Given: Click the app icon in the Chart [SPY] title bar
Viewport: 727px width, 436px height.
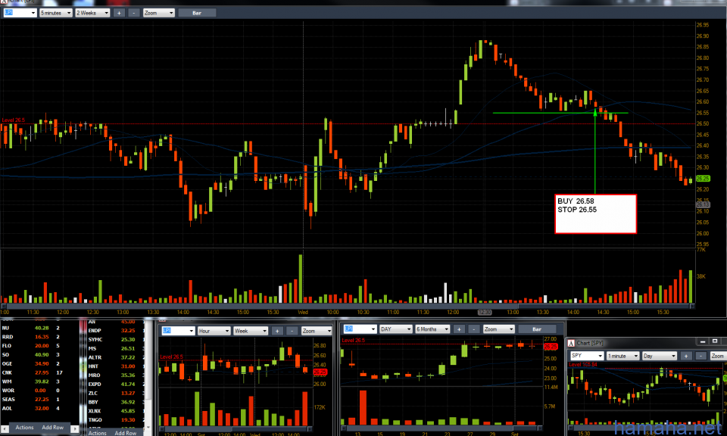Looking at the screenshot, I should [x=571, y=343].
